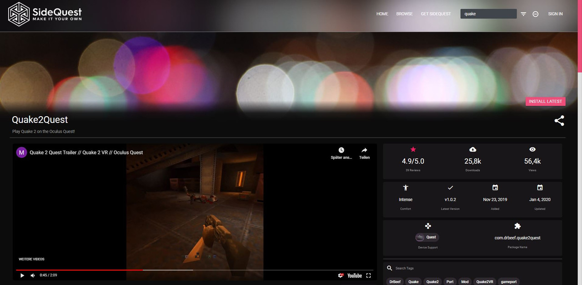Open the video uploader's M channel avatar
The image size is (582, 285).
click(21, 152)
